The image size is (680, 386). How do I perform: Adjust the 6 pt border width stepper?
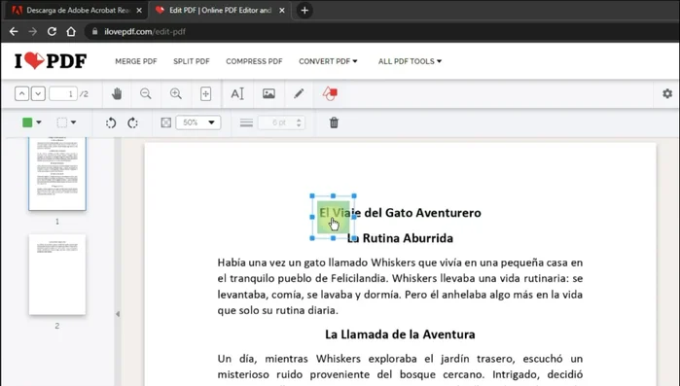click(x=299, y=123)
